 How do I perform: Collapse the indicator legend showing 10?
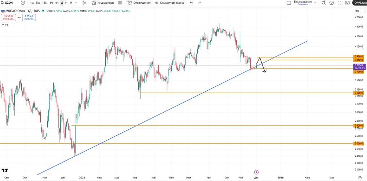click(5, 25)
